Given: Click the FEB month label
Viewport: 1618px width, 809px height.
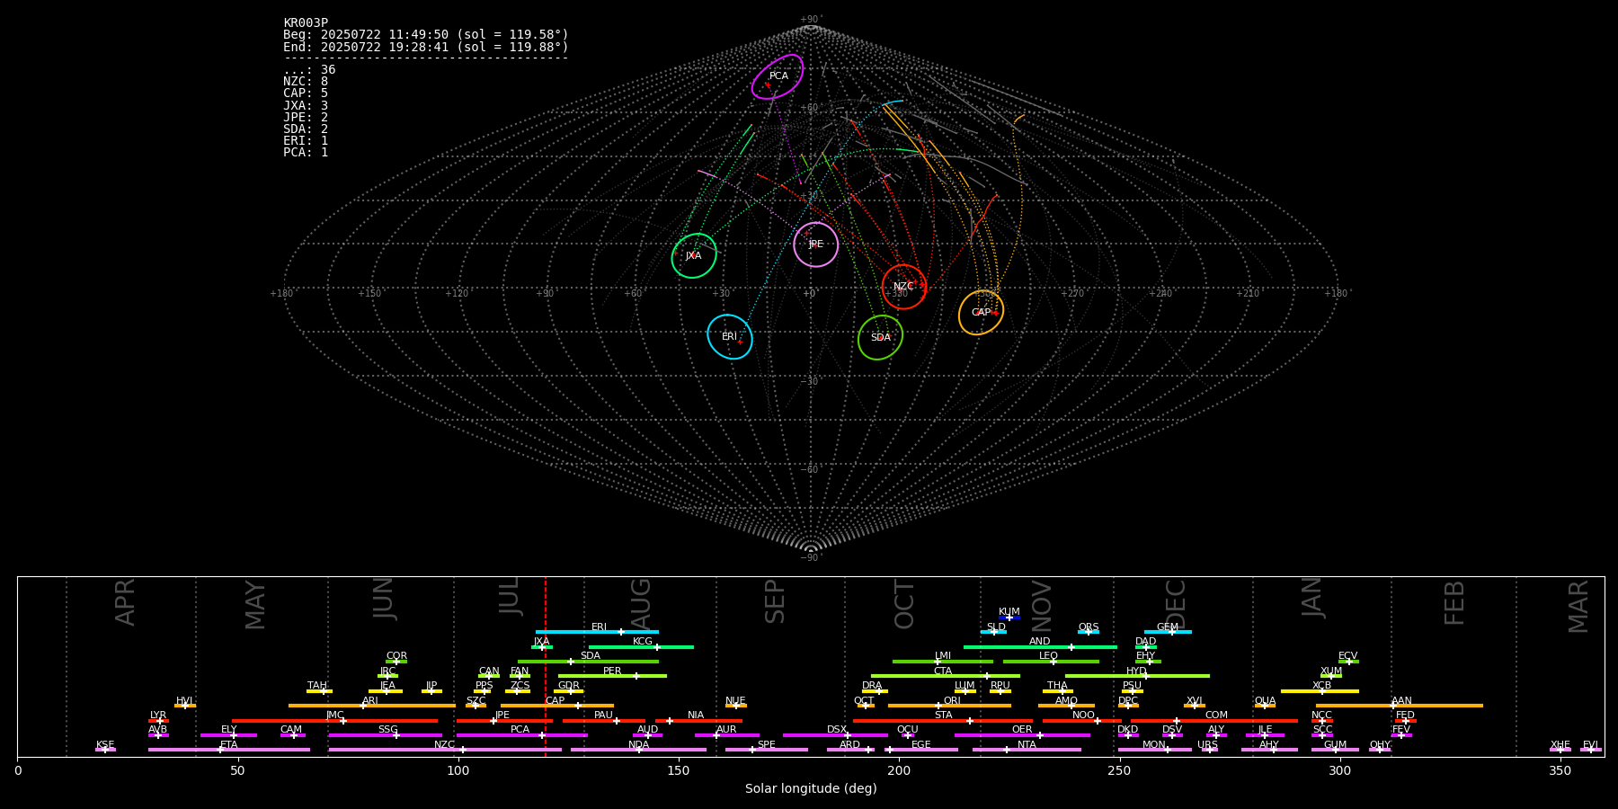Looking at the screenshot, I should [x=1454, y=602].
